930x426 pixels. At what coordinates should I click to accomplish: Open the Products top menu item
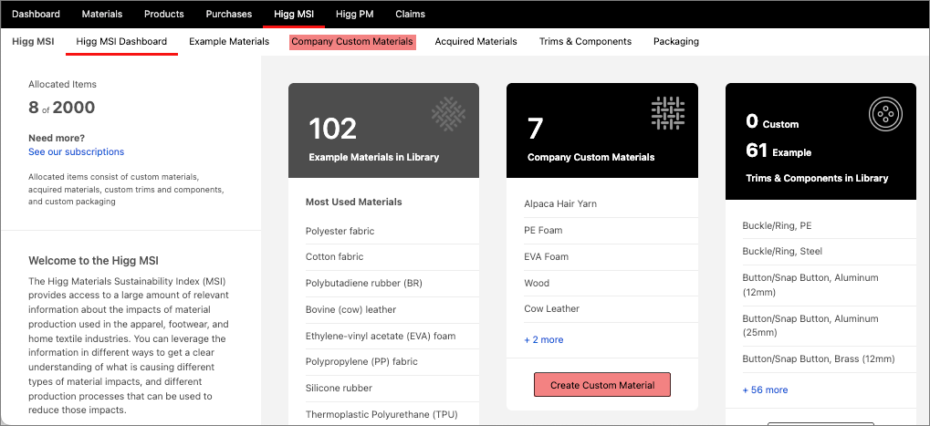click(x=164, y=14)
